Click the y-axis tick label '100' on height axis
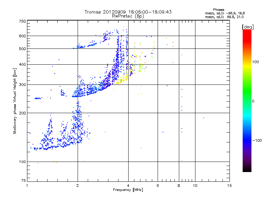The width and height of the screenshot is (270, 202). [22, 162]
